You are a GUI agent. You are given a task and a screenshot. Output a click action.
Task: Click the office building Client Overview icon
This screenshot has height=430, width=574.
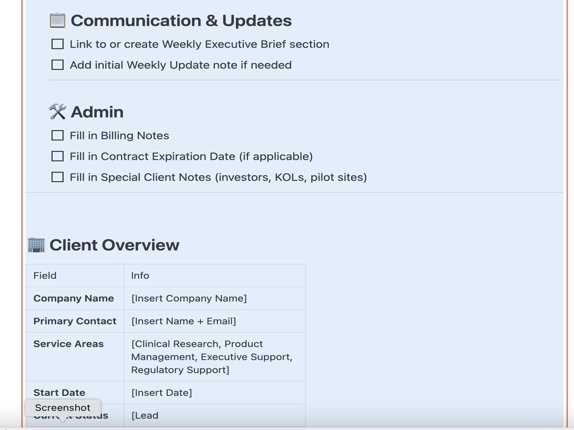(36, 245)
